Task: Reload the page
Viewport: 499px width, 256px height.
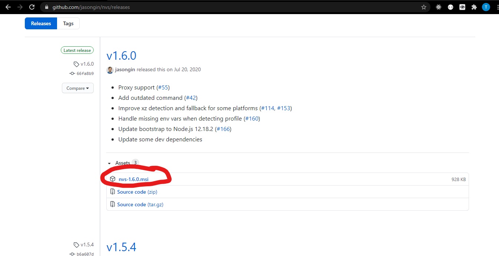Action: point(32,7)
